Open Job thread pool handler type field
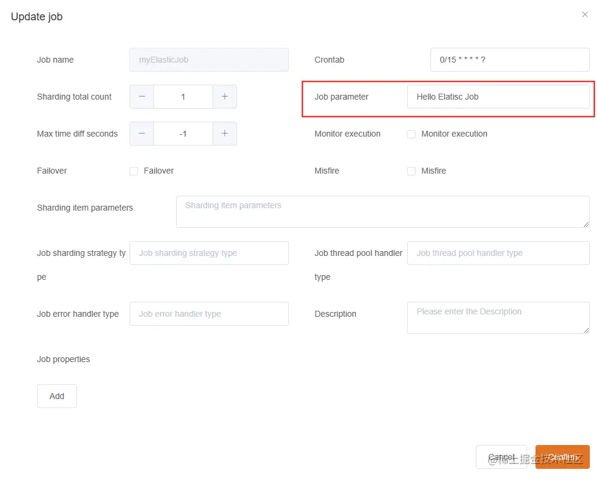This screenshot has width=597, height=479. (x=498, y=253)
